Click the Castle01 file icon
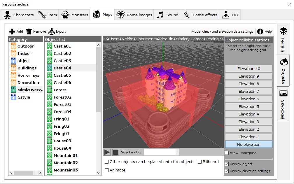Image resolution: width=294 pixels, height=184 pixels. click(x=50, y=46)
